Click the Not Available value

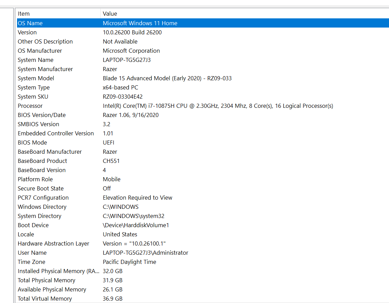120,41
